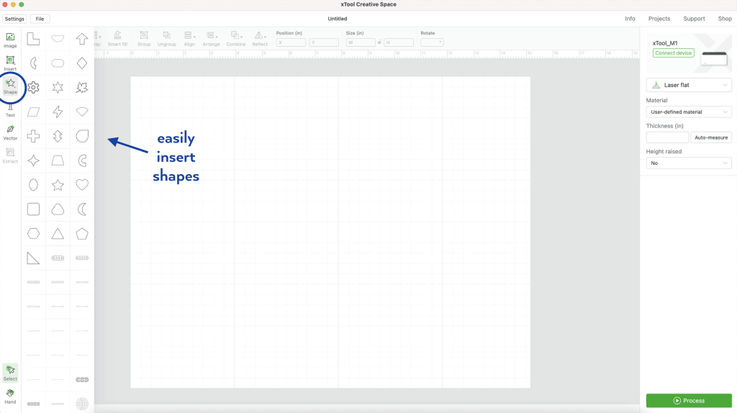Toggle the size aspect ratio lock
The width and height of the screenshot is (737, 413).
(x=379, y=42)
